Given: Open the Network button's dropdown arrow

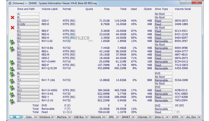Looking at the screenshot, I should click(x=104, y=117).
